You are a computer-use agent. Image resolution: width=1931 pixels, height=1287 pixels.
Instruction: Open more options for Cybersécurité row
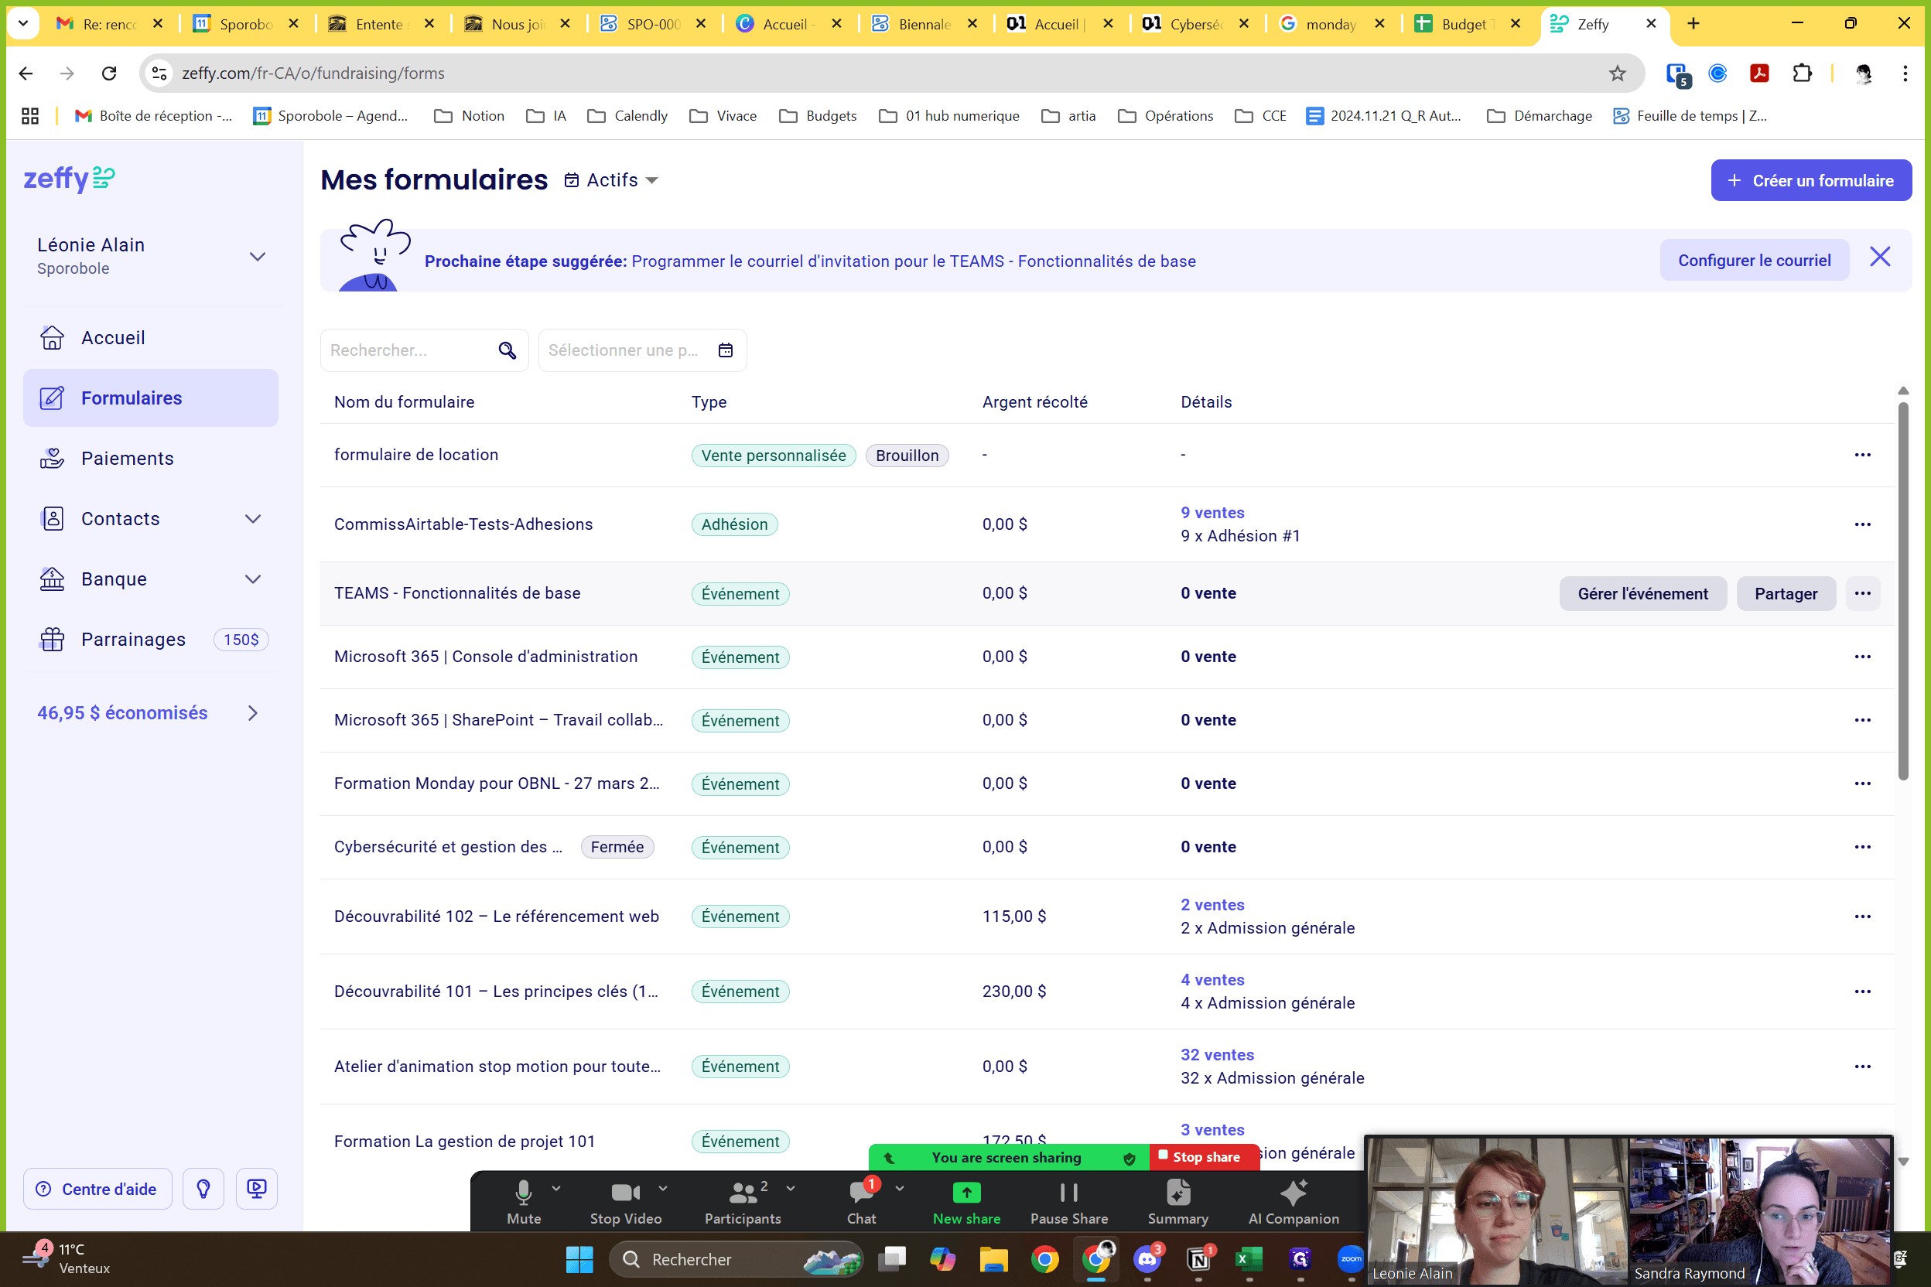tap(1862, 847)
